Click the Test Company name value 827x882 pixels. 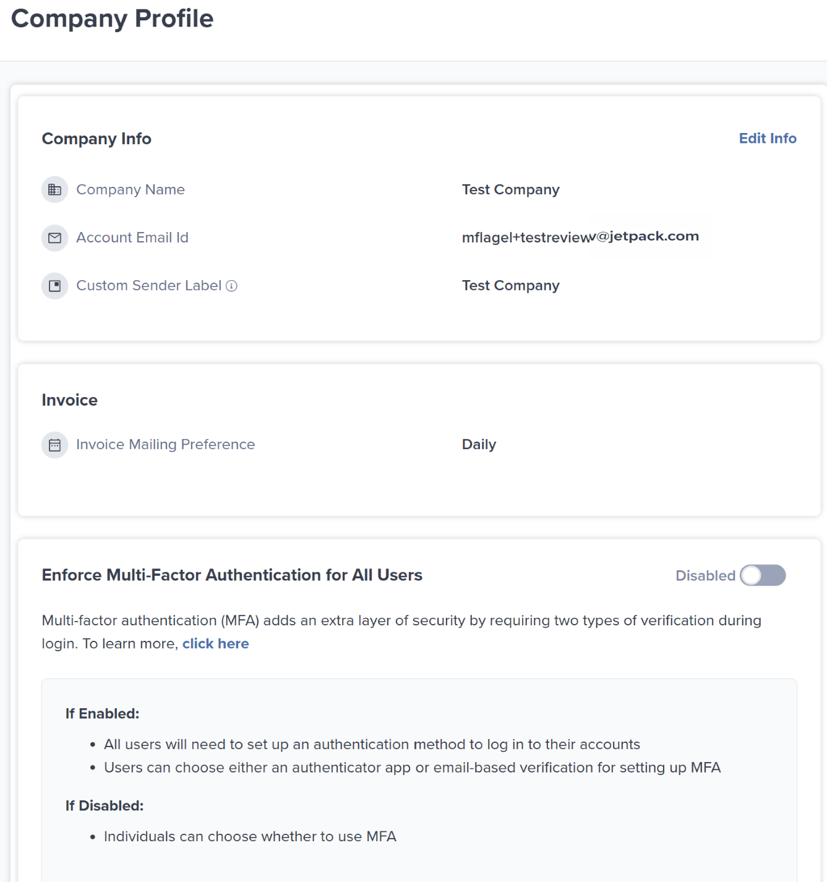coord(510,189)
